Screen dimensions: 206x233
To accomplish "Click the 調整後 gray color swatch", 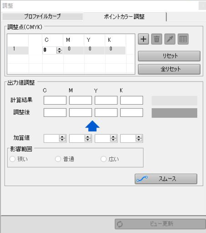I will click(x=175, y=113).
